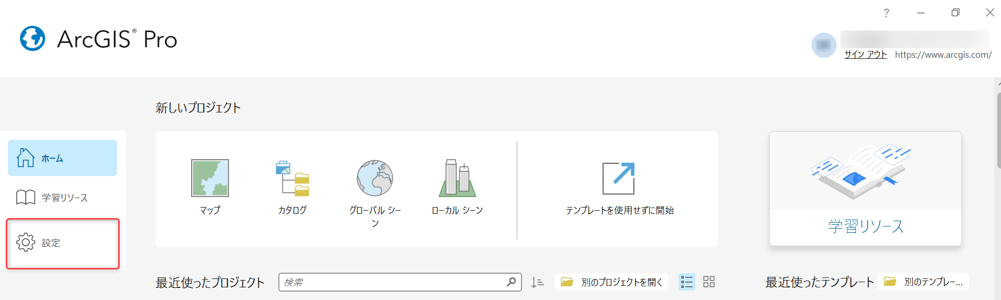Open the Settings (設定) tab
The image size is (1001, 300).
pyautogui.click(x=62, y=243)
